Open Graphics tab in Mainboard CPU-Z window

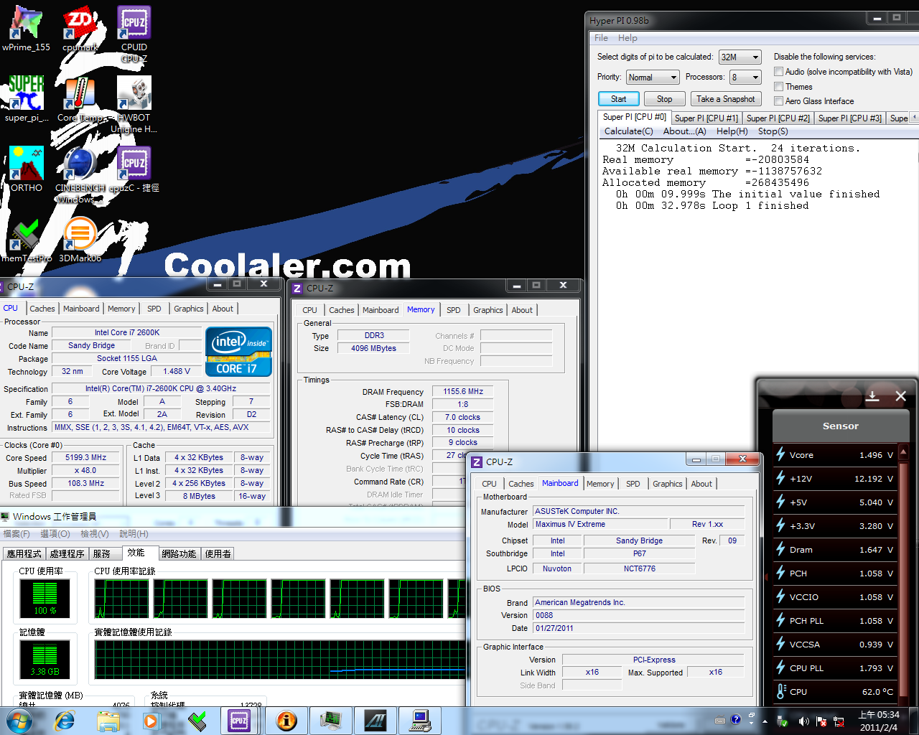pyautogui.click(x=667, y=484)
